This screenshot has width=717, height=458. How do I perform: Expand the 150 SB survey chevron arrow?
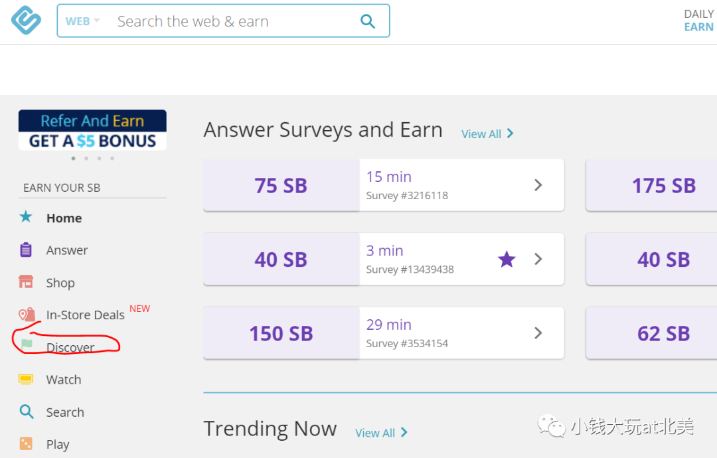pos(538,333)
